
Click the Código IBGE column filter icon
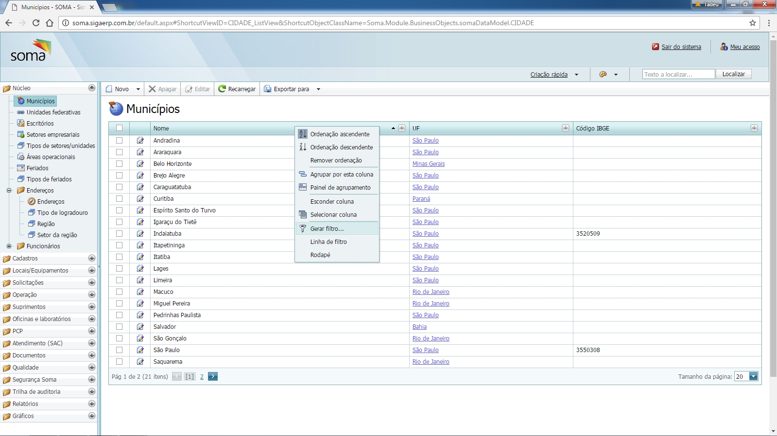754,128
